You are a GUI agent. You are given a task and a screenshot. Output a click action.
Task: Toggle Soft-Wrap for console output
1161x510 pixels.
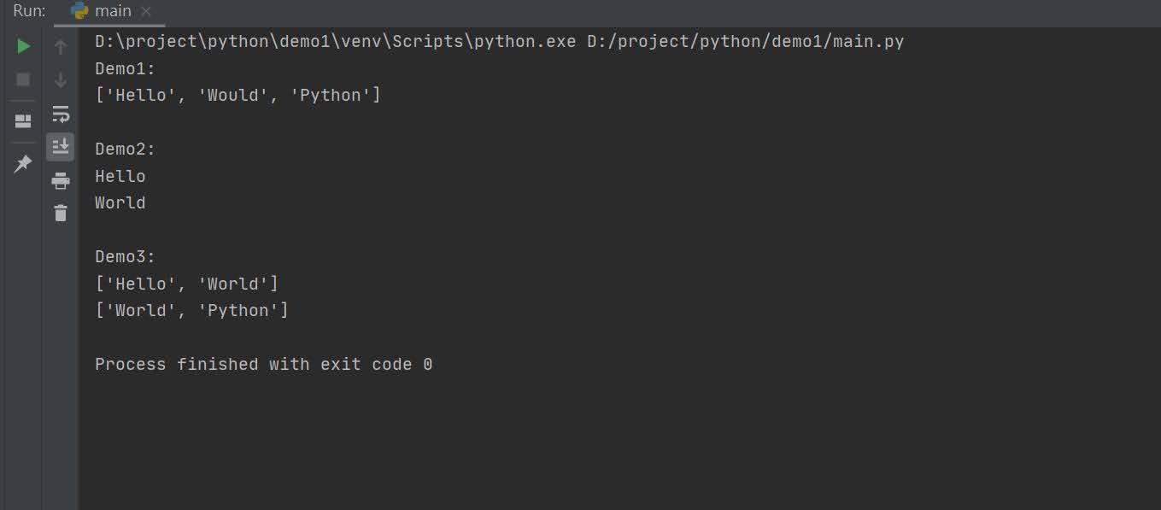(61, 114)
